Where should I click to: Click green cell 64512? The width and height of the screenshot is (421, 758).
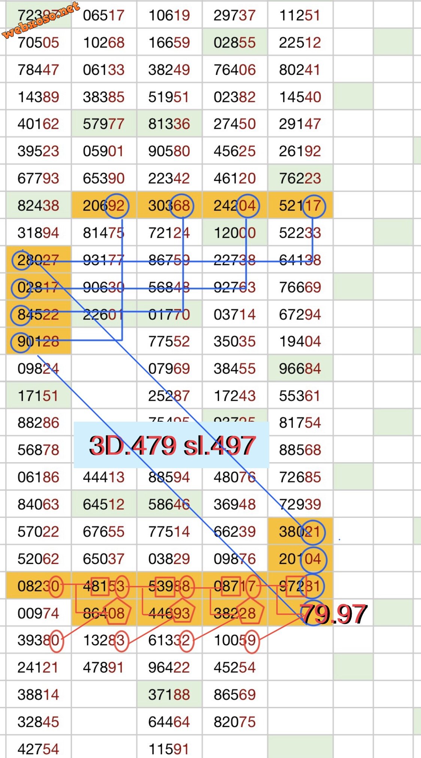tap(104, 504)
